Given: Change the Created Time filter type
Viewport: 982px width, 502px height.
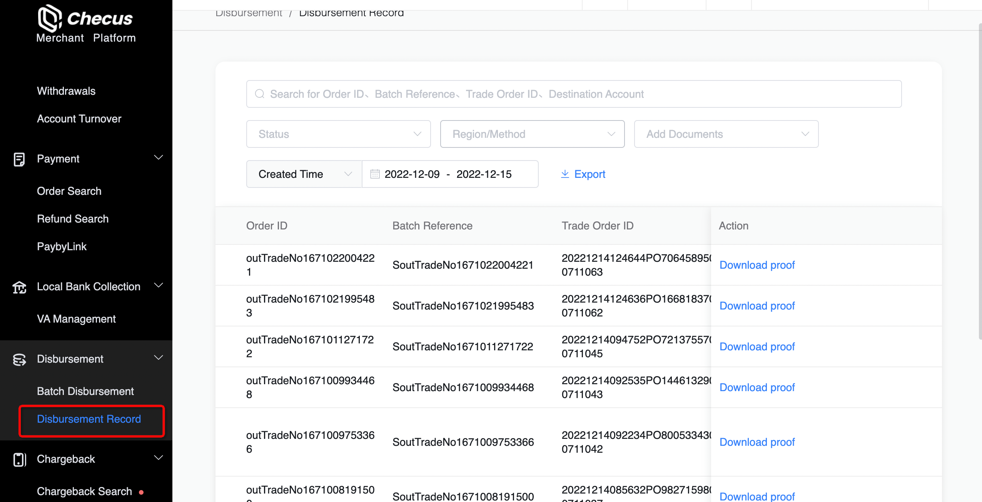Looking at the screenshot, I should click(304, 174).
